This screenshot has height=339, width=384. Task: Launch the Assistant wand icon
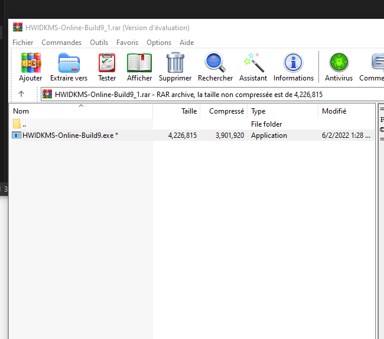pyautogui.click(x=253, y=63)
